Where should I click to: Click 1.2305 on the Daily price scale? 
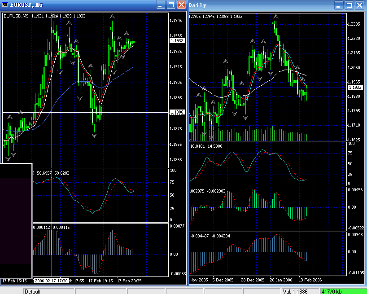[x=354, y=24]
